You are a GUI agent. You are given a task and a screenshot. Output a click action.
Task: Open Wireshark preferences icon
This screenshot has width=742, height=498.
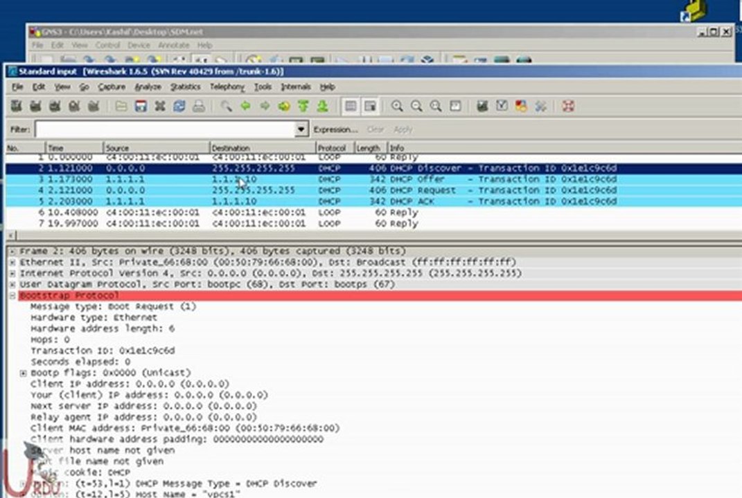(540, 107)
